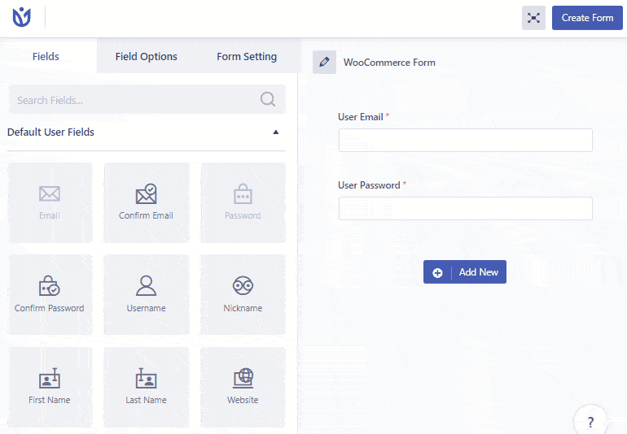The image size is (627, 434).
Task: Select the User Password label
Action: coord(369,185)
